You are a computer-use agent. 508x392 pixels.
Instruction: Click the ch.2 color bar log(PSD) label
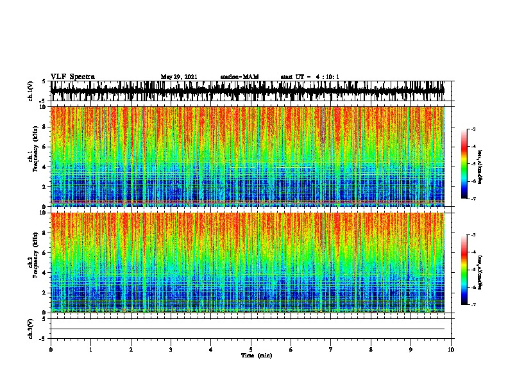(480, 272)
